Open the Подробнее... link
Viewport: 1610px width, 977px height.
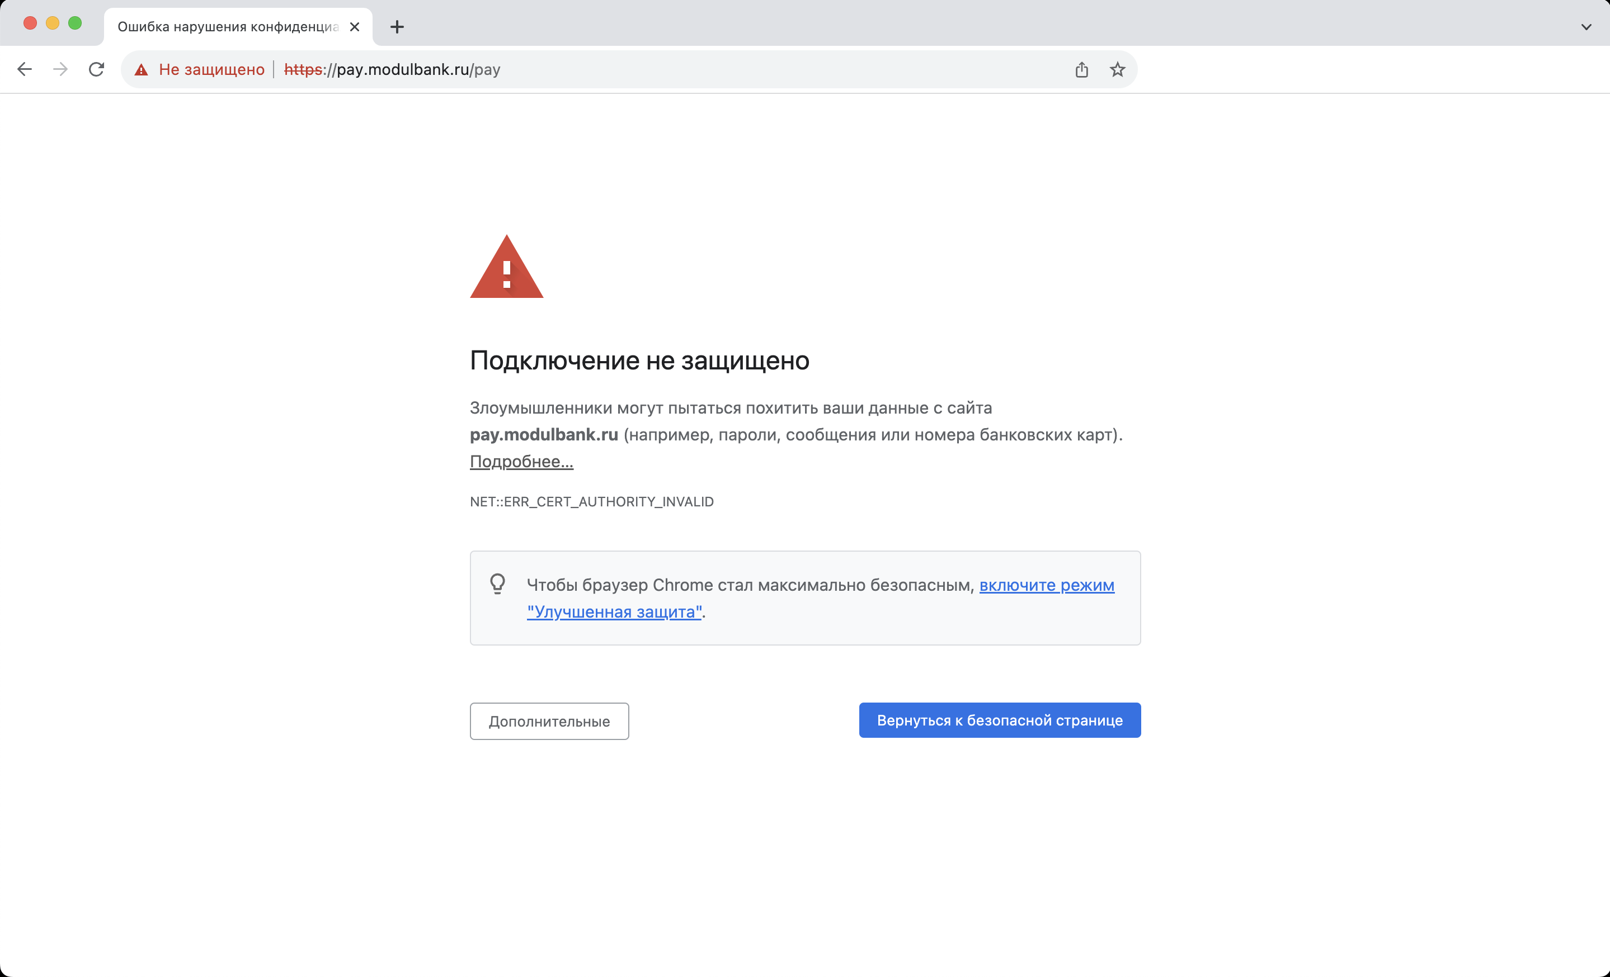(521, 462)
